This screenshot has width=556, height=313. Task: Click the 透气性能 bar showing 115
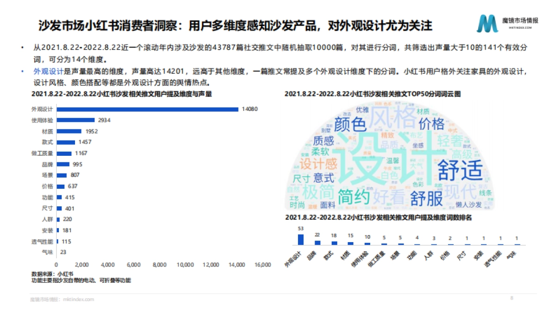tap(57, 241)
